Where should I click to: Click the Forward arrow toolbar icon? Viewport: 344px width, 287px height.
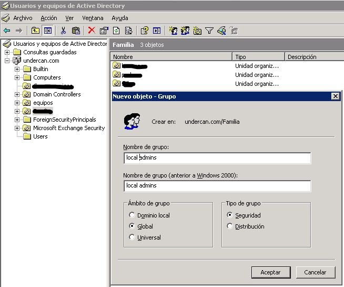pyautogui.click(x=19, y=31)
